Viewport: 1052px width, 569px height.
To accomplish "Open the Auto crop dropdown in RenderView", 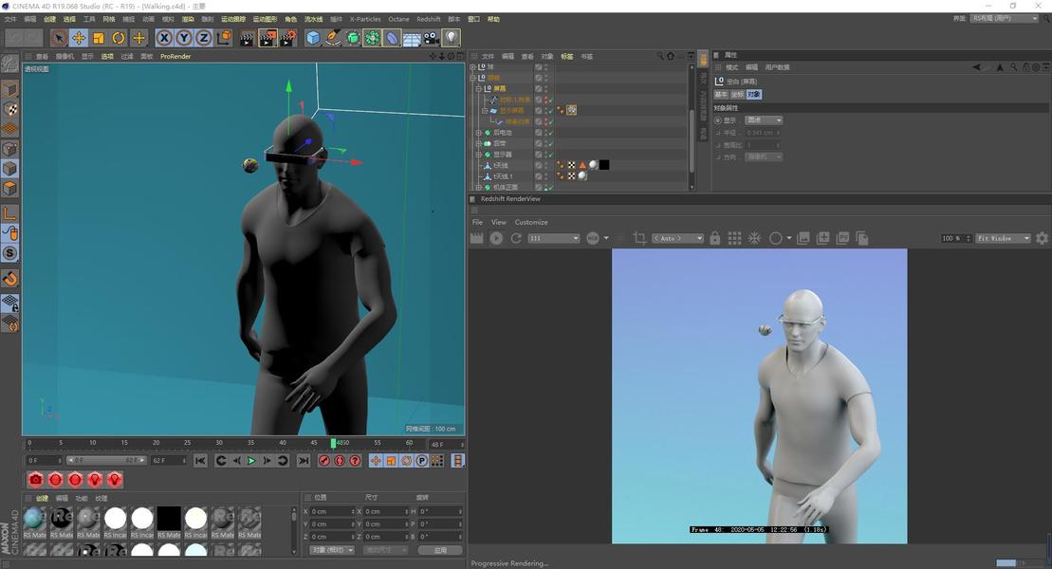I will pos(677,238).
